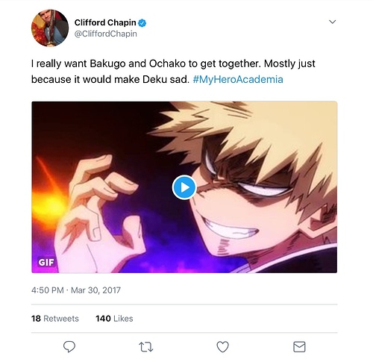Screen dimensions: 373x359
Task: View the 18 Retweets list
Action: pos(55,319)
